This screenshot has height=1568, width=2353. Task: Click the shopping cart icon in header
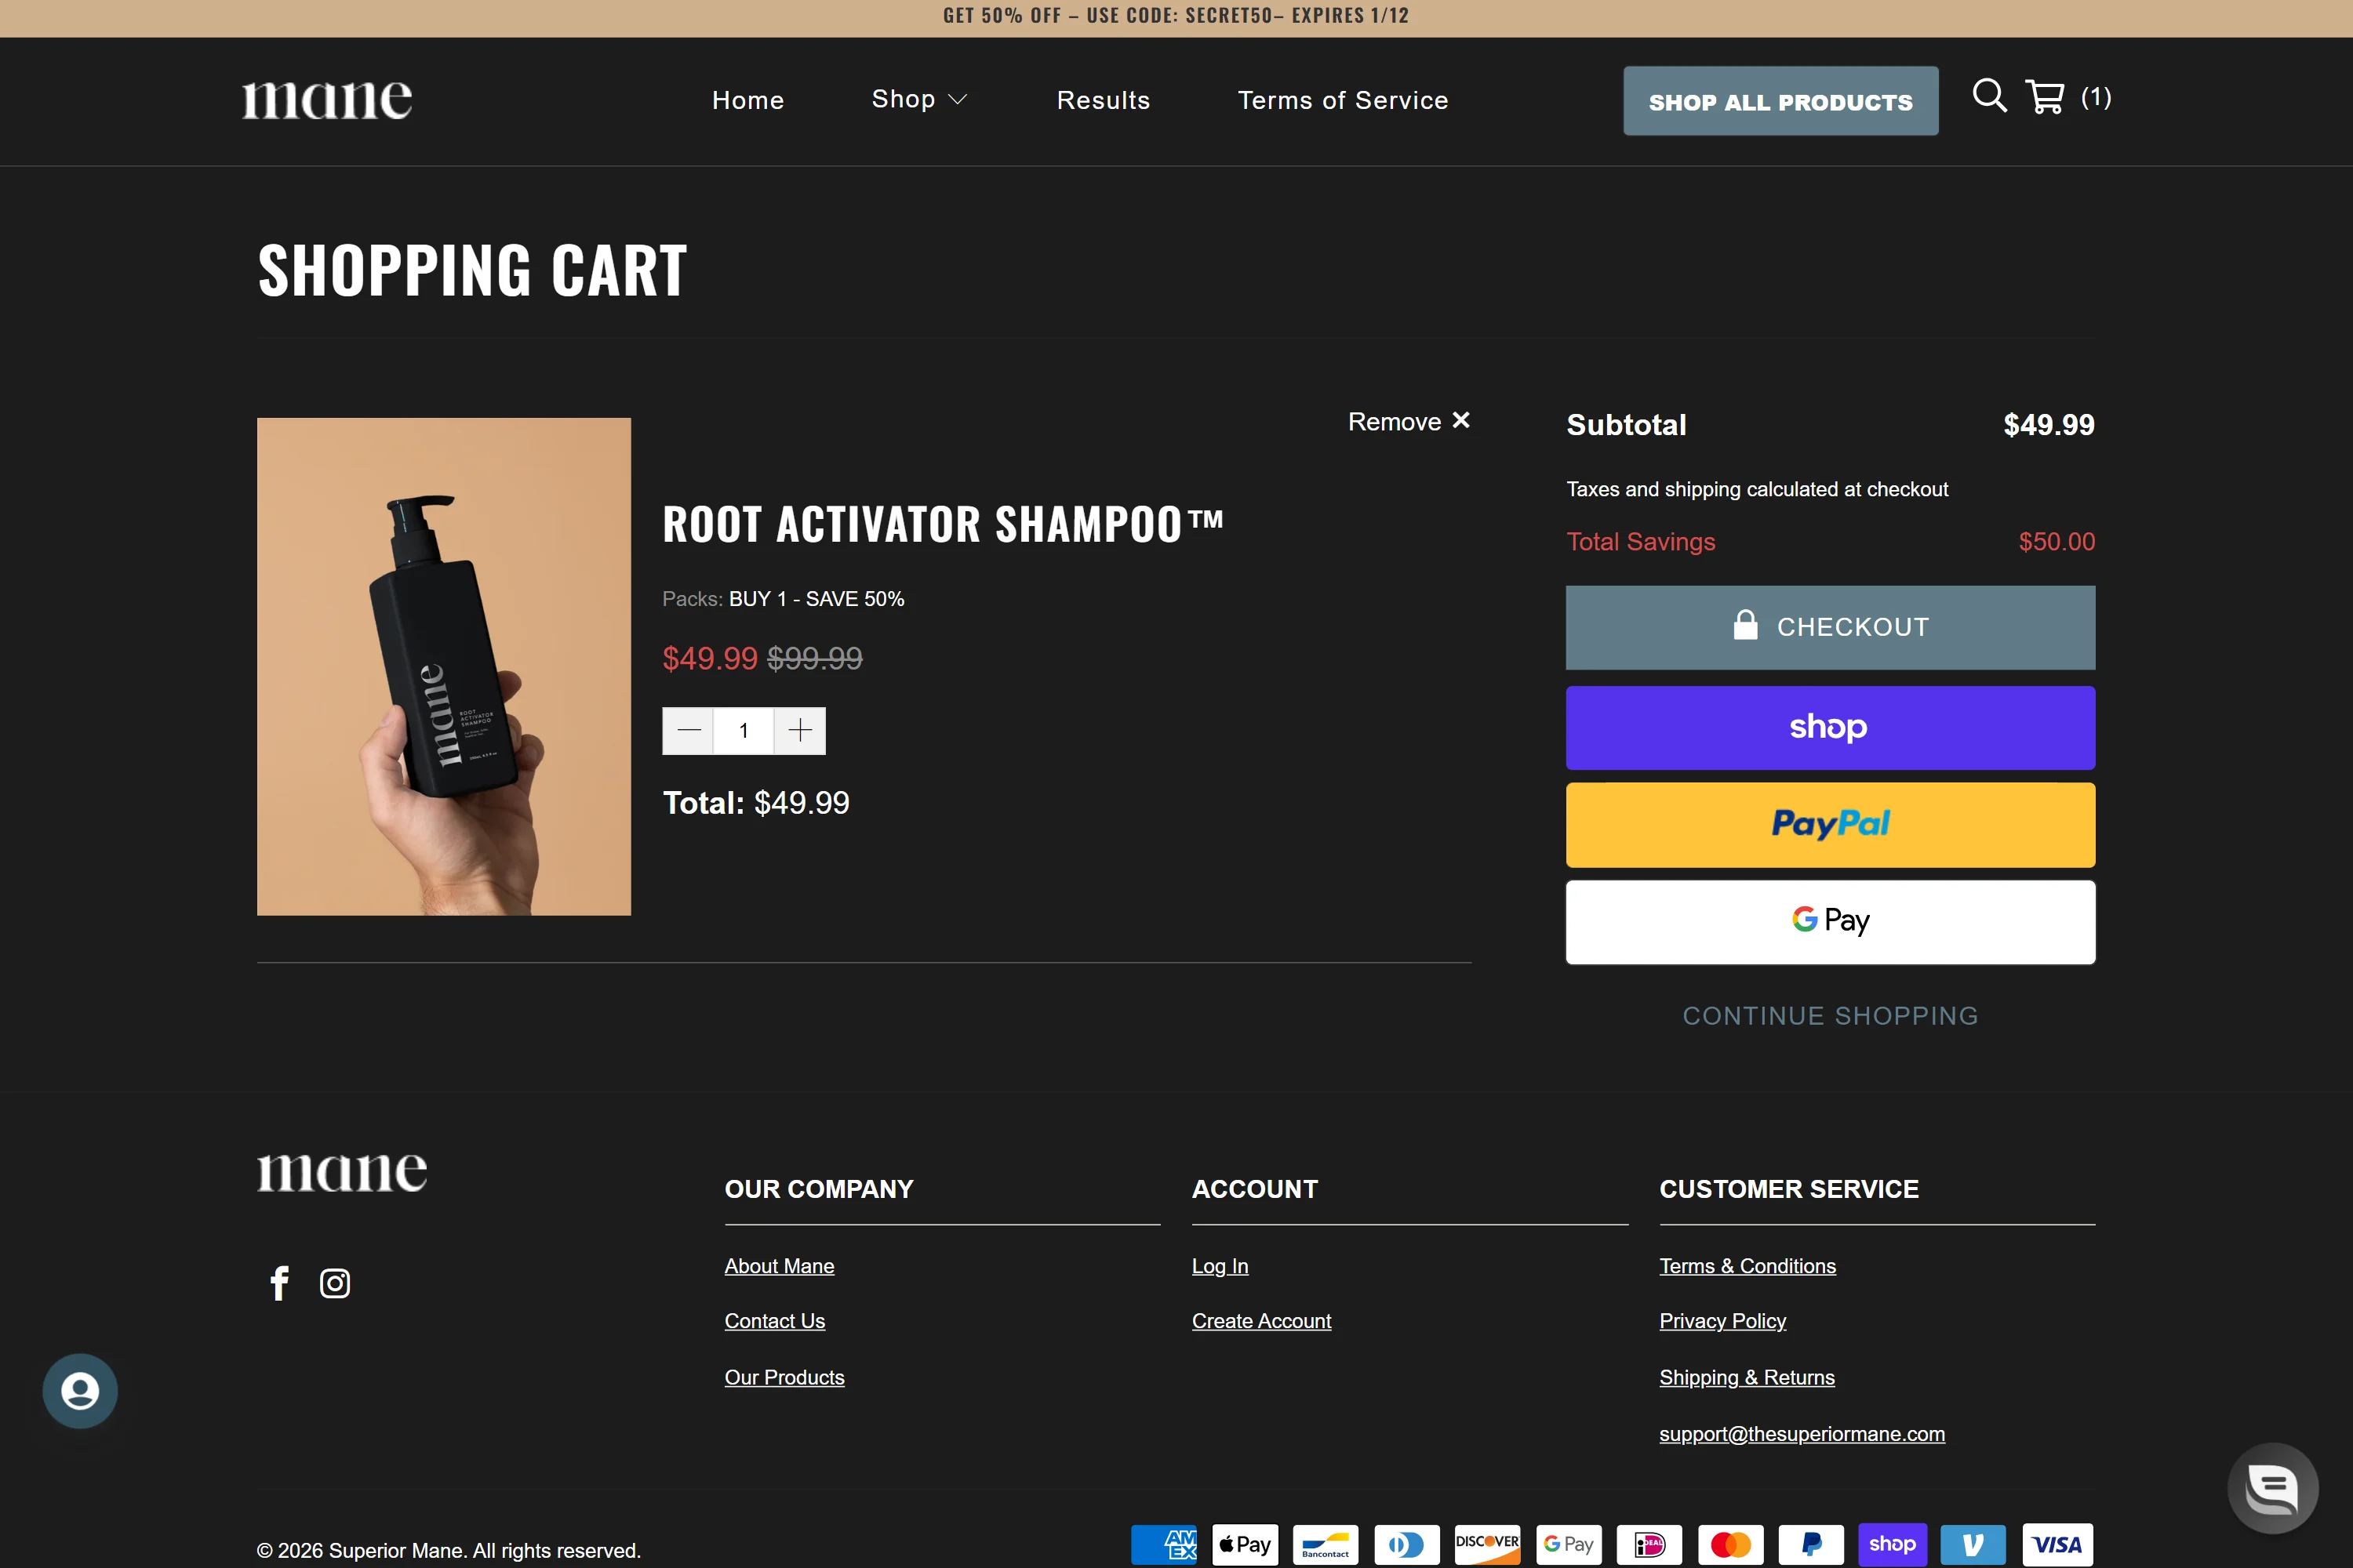coord(2044,97)
